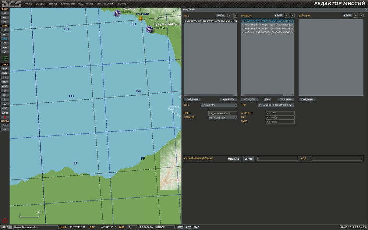
Task: Click the Имя field containing Trigger 1494445803
Action: click(222, 113)
